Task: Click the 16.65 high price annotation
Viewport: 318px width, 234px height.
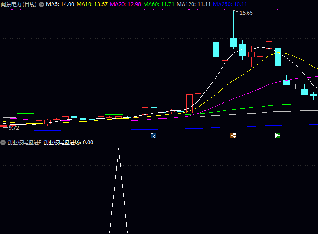Action: pos(246,13)
